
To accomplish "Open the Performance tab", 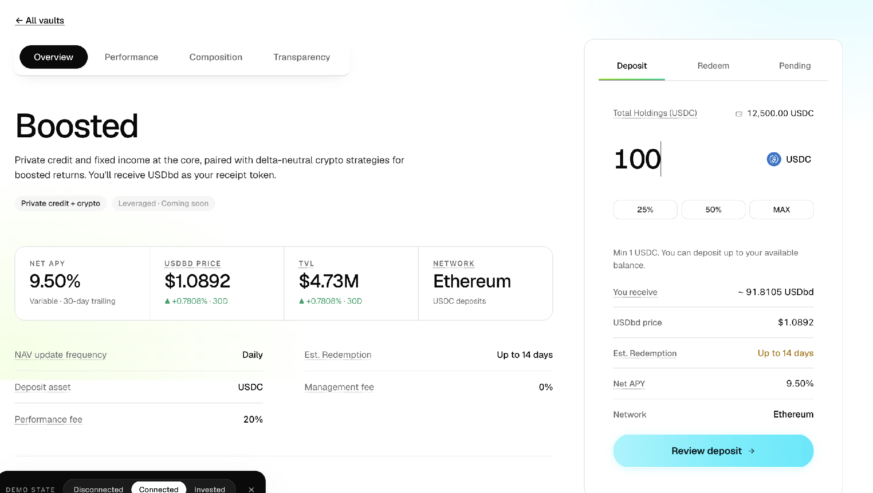I will pos(131,57).
